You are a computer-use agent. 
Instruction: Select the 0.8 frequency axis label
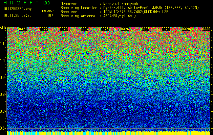[x=3, y=94]
